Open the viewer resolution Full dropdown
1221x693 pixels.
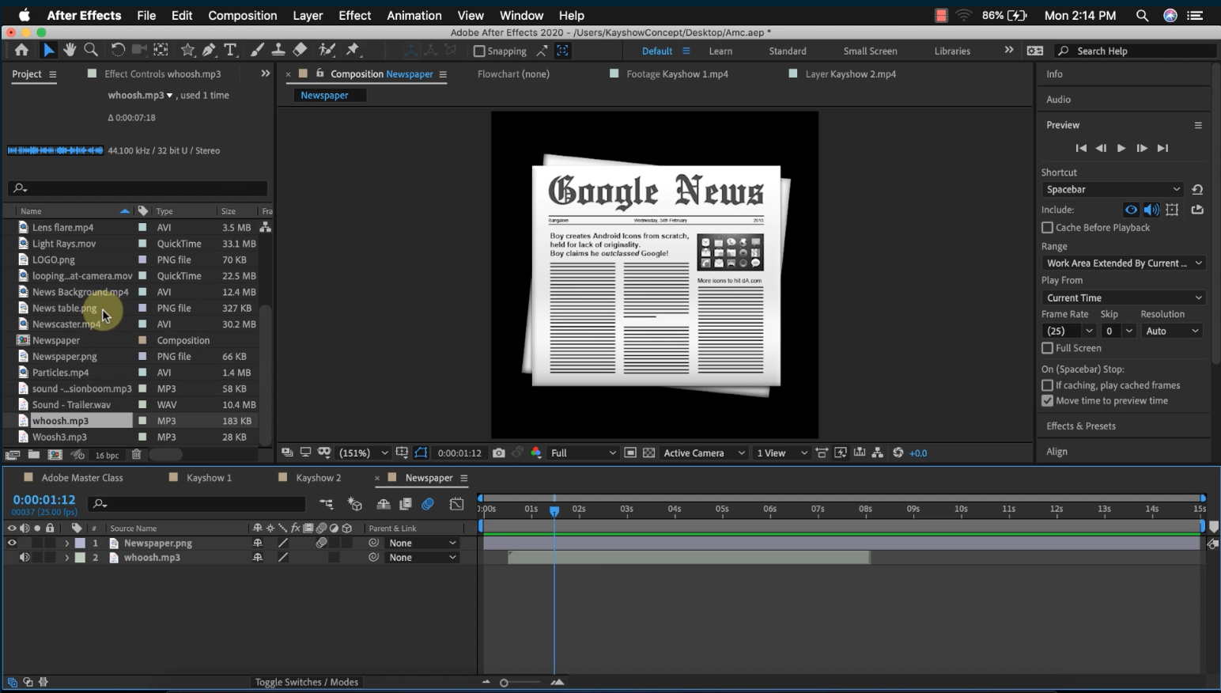click(x=584, y=453)
